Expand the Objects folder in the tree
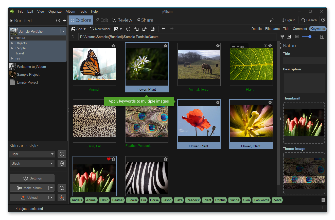This screenshot has height=220, width=335. (12, 43)
